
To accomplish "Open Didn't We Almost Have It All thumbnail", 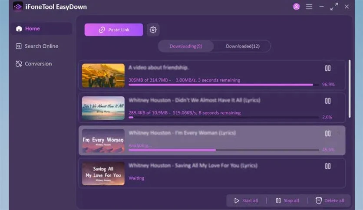I will coord(103,108).
